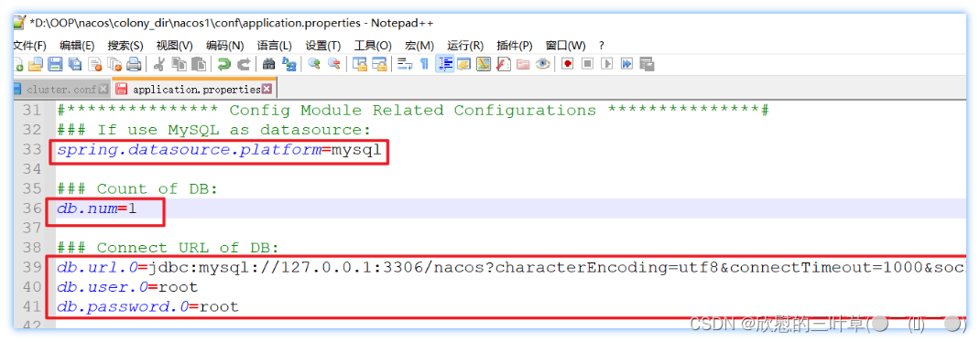
Task: Click the spring.datasource.platform=mysql line
Action: tap(219, 150)
